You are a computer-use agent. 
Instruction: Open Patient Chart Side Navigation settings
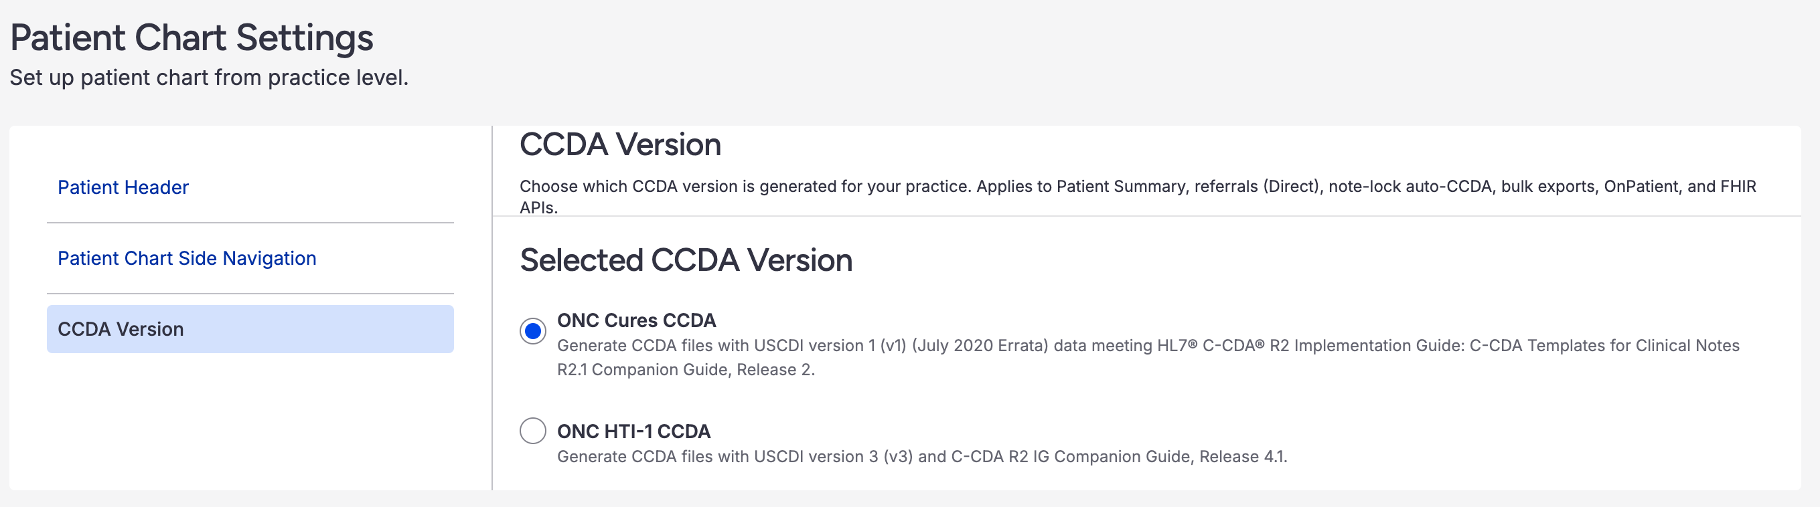click(x=187, y=258)
